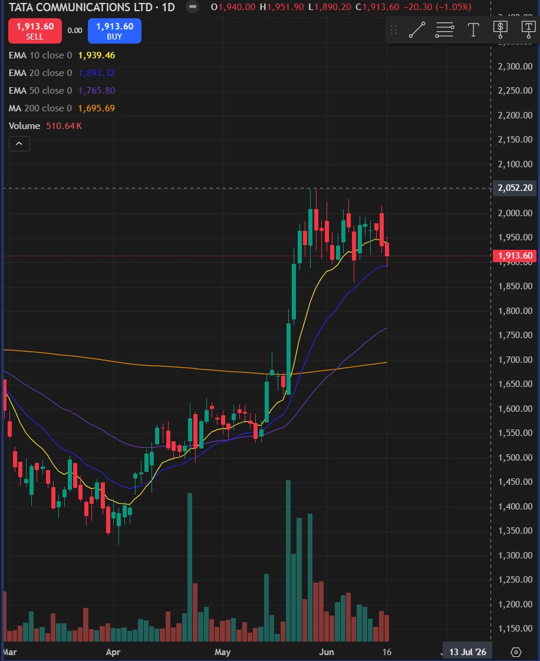Click the yellow 1,939.46 EMA 10 value
Viewport: 540px width, 661px height.
pos(97,55)
